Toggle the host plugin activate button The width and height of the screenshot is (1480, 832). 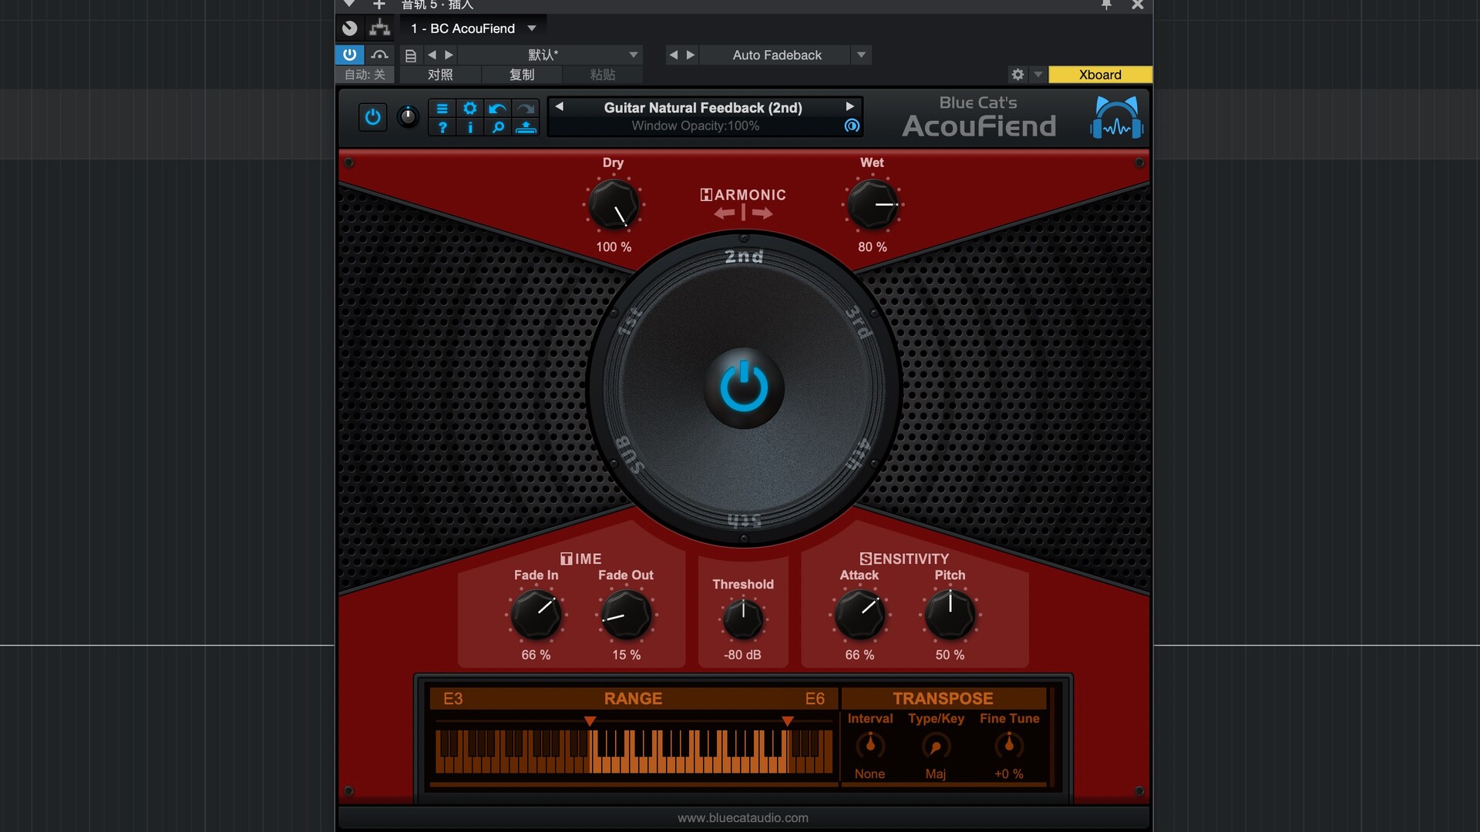(349, 55)
